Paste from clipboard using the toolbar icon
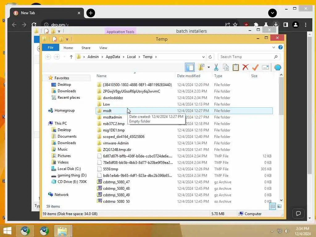The width and height of the screenshot is (316, 237). [235, 67]
